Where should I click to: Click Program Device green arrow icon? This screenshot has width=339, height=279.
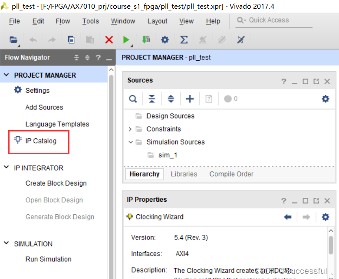point(146,40)
